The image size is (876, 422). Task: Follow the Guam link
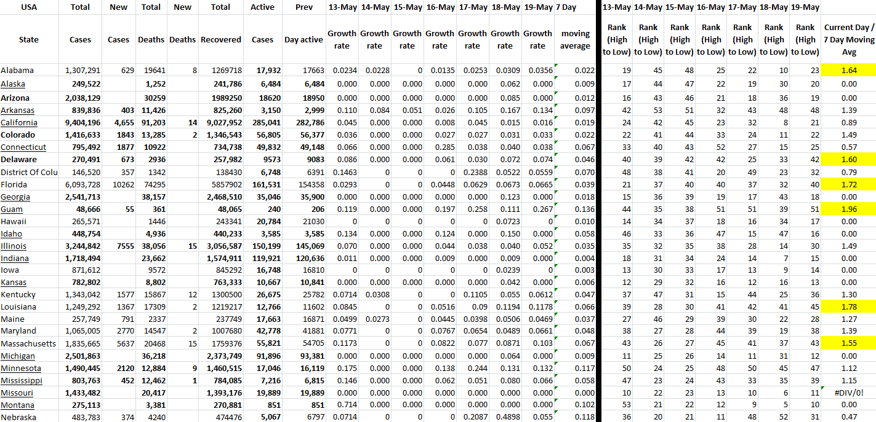tap(12, 209)
